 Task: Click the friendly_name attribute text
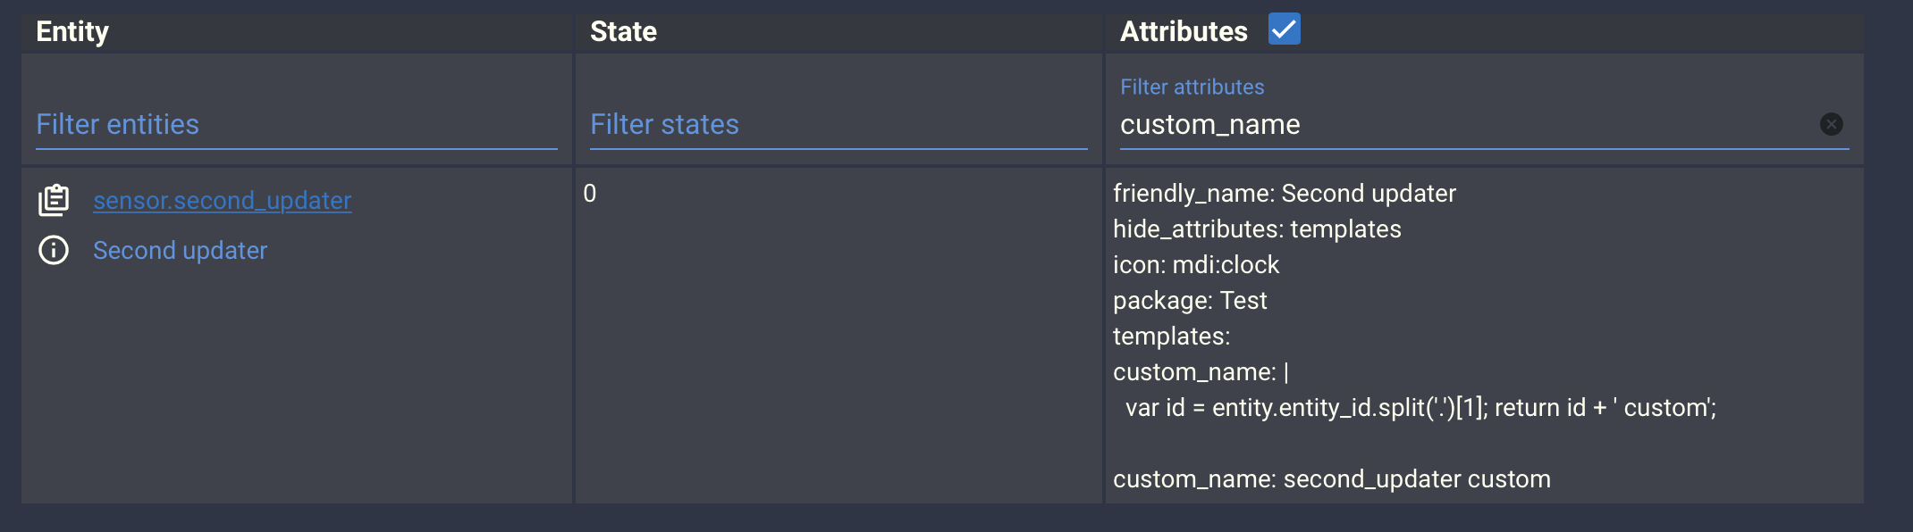(x=1284, y=193)
